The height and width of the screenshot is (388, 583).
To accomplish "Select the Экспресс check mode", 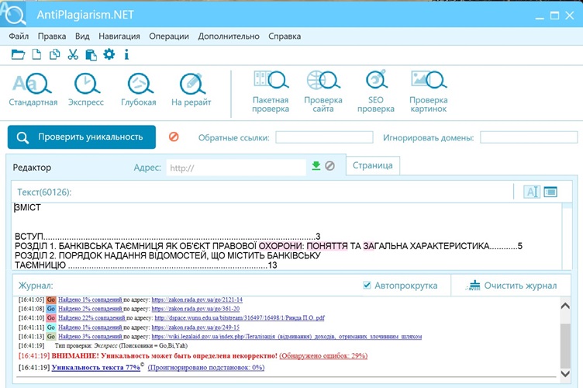I will click(86, 90).
